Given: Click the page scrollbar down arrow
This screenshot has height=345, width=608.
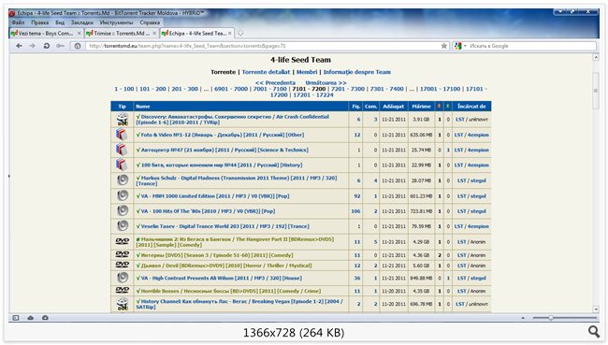Looking at the screenshot, I should tap(596, 309).
